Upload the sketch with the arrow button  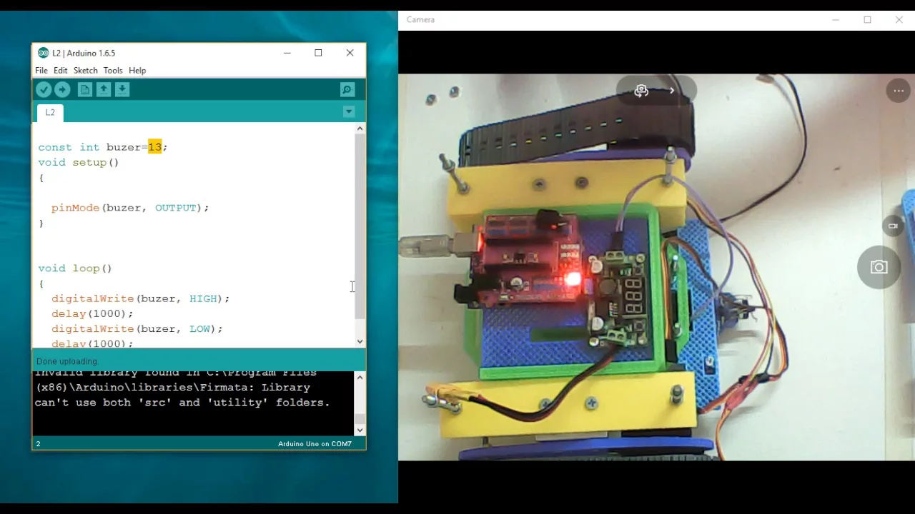click(x=62, y=89)
